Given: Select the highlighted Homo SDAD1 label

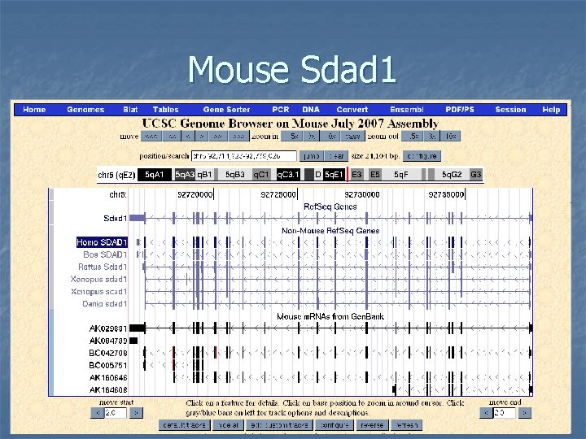Looking at the screenshot, I should point(102,242).
